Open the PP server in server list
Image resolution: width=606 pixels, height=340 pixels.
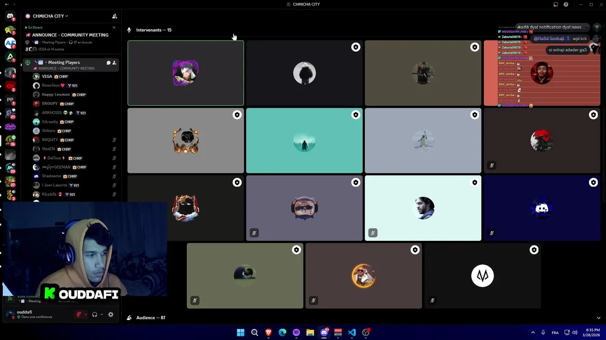tap(10, 100)
